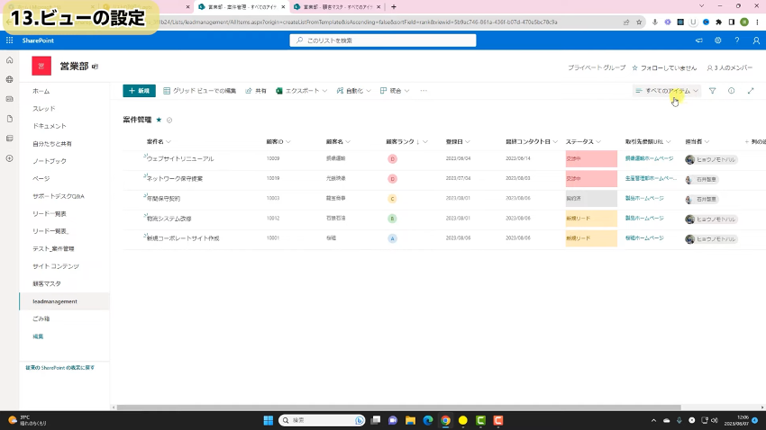Click the help question mark icon

pyautogui.click(x=737, y=40)
